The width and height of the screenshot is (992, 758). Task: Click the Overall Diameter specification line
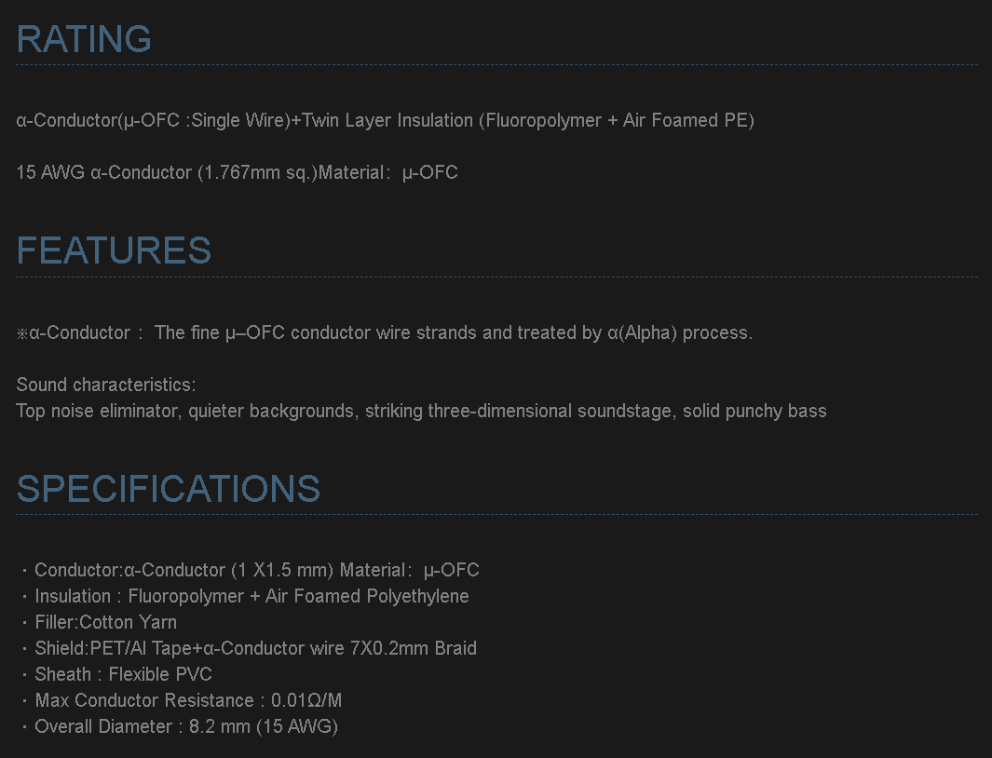(x=186, y=726)
